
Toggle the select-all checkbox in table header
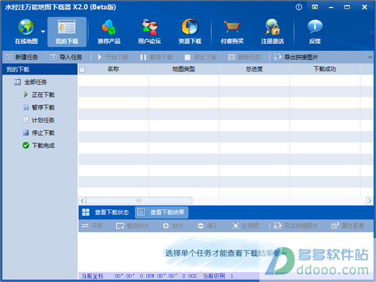click(x=82, y=70)
